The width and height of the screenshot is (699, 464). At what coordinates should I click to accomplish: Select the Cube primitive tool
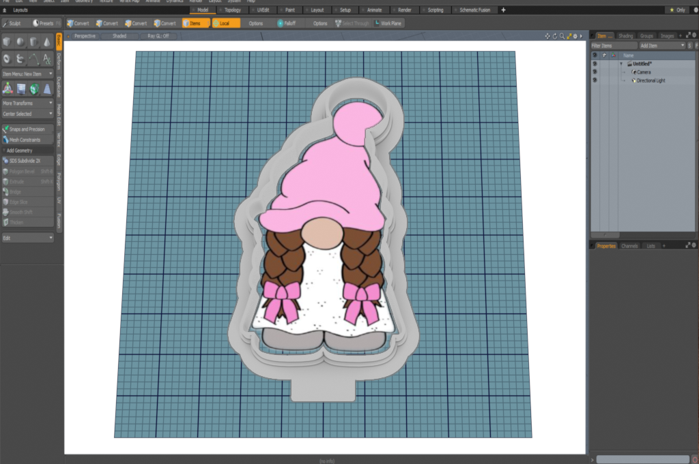click(x=8, y=42)
